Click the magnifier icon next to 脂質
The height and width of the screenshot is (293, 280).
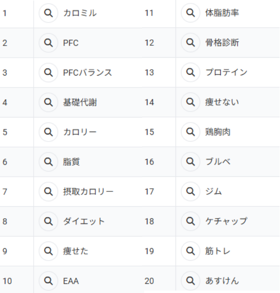48,162
